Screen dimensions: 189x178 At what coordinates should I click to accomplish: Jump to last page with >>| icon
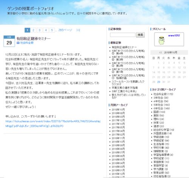coord(78,30)
